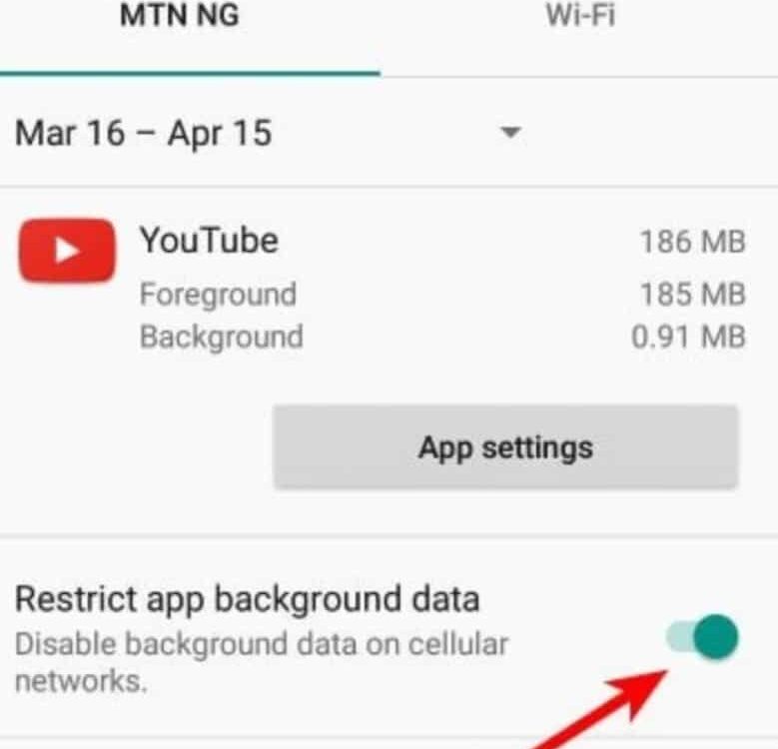Tap the 0.91 MB background data value
The width and height of the screenshot is (778, 749).
[688, 337]
